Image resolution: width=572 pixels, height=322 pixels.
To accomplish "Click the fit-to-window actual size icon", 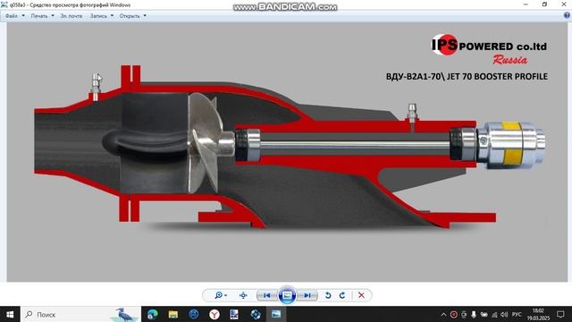I will 243,295.
